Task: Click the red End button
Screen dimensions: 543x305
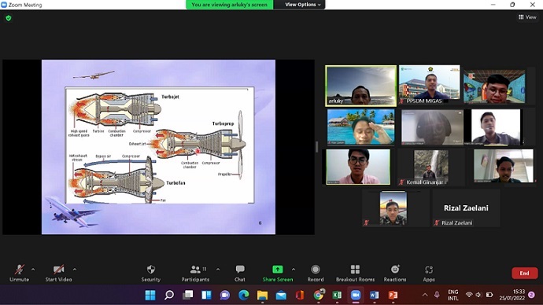Action: coord(524,274)
